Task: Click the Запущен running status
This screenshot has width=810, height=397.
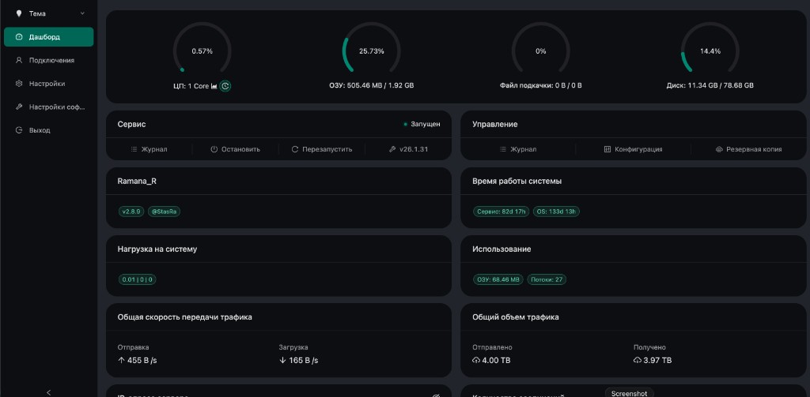Action: (x=422, y=124)
